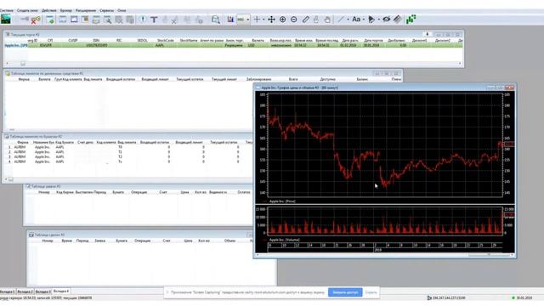Screen dimensions: 544x306
Task: Click the key icon with red cross
Action: (36, 20)
